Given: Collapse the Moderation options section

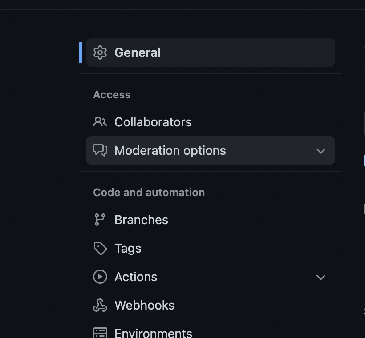Looking at the screenshot, I should pos(321,151).
